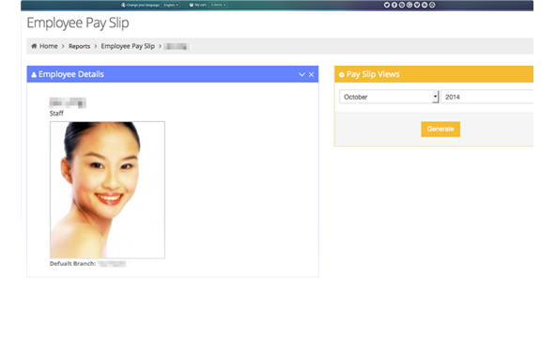The height and width of the screenshot is (356, 556).
Task: Open the cart items dropdown
Action: click(x=218, y=5)
